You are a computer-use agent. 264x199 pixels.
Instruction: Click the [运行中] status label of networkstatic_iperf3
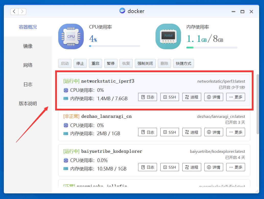pyautogui.click(x=71, y=81)
